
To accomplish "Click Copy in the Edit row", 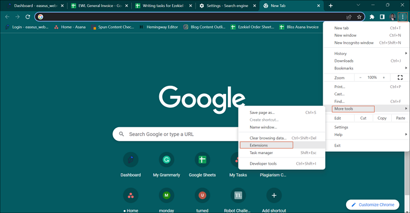I will click(382, 118).
